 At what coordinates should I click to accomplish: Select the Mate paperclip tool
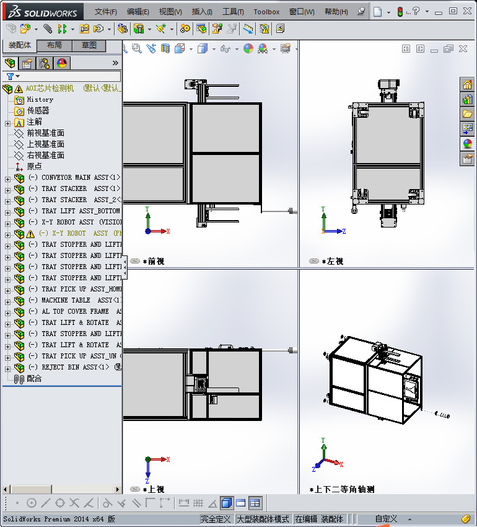(48, 29)
